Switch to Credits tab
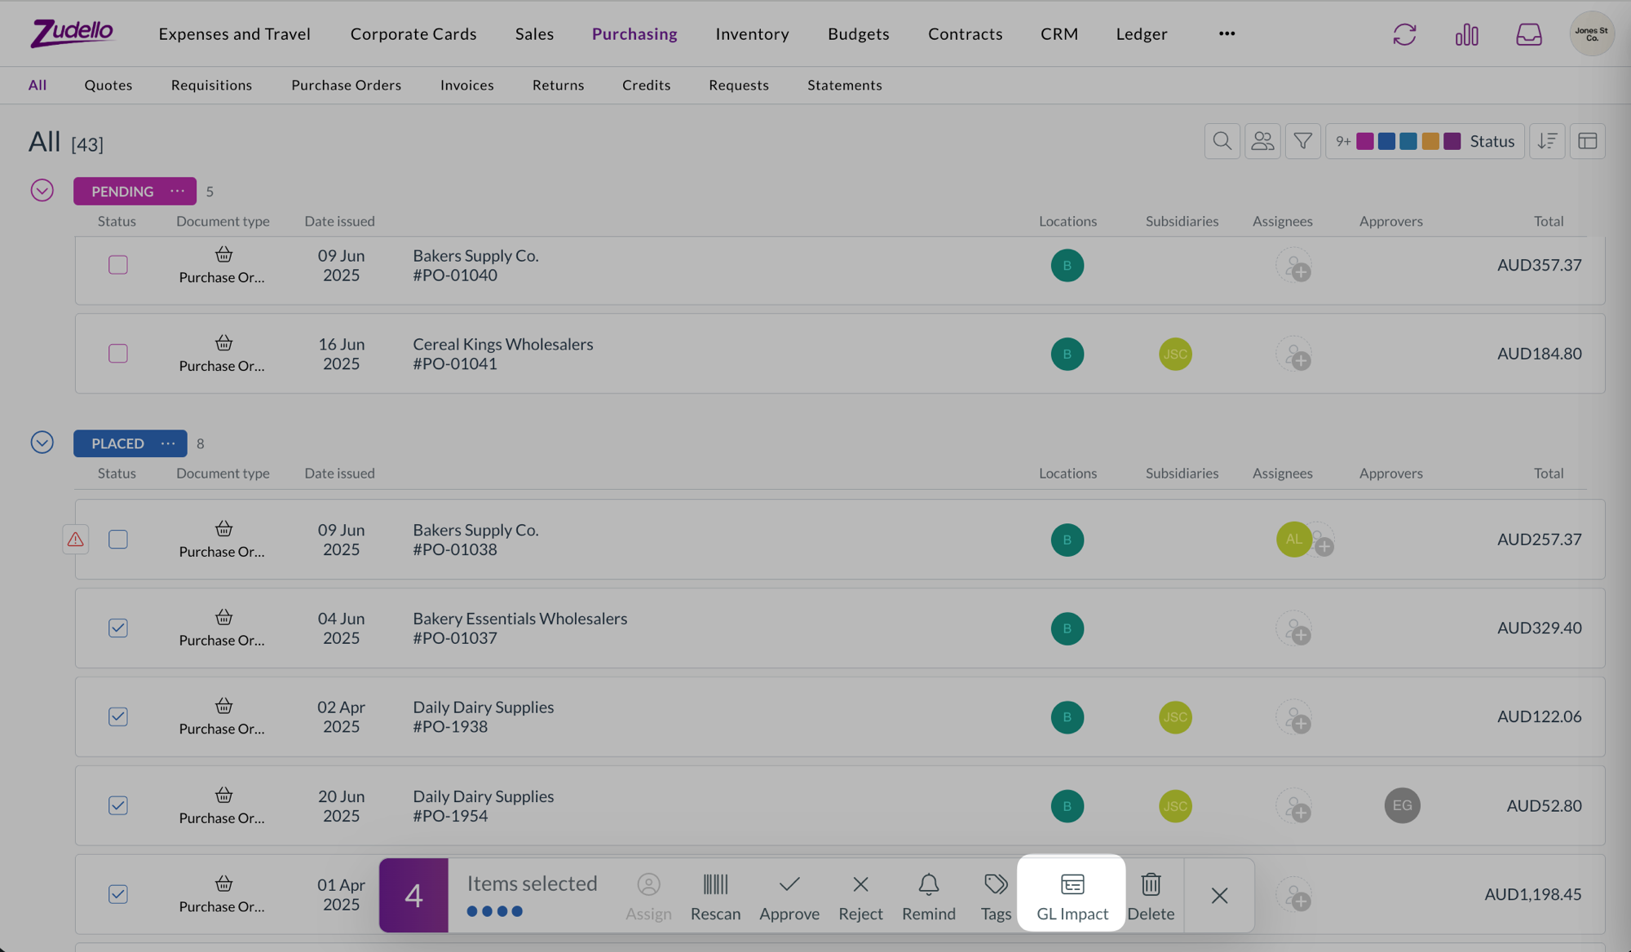This screenshot has width=1631, height=952. pos(646,85)
